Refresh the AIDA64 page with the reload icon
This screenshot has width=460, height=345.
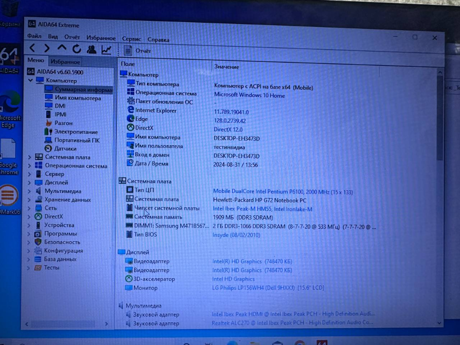[x=77, y=49]
